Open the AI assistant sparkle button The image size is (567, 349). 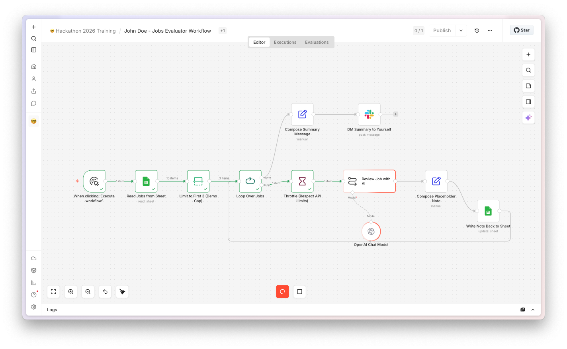(528, 117)
